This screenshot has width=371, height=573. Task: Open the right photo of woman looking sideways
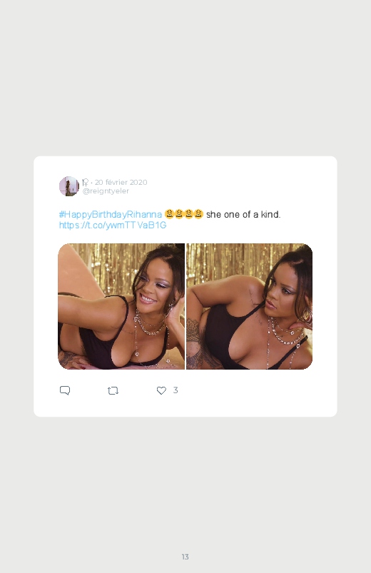[x=249, y=307]
